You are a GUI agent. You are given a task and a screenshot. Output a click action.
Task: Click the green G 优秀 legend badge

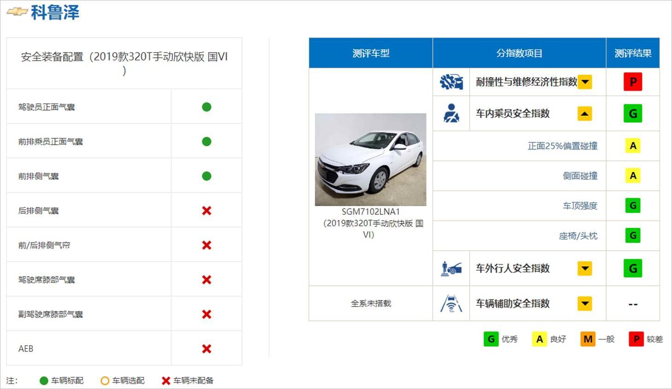(x=491, y=339)
